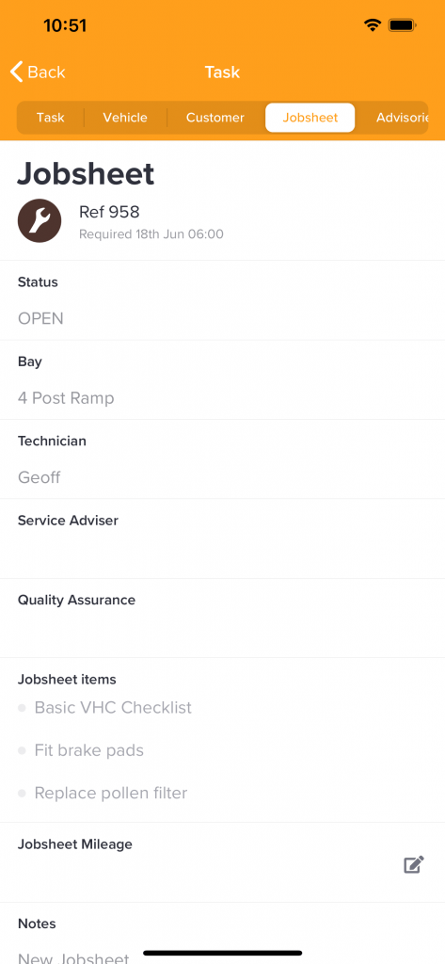Switch to the Vehicle tab
This screenshot has height=964, width=445.
pyautogui.click(x=125, y=118)
